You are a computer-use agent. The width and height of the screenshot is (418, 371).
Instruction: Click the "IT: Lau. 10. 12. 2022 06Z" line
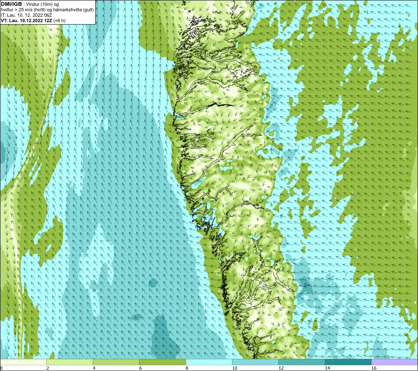[26, 15]
